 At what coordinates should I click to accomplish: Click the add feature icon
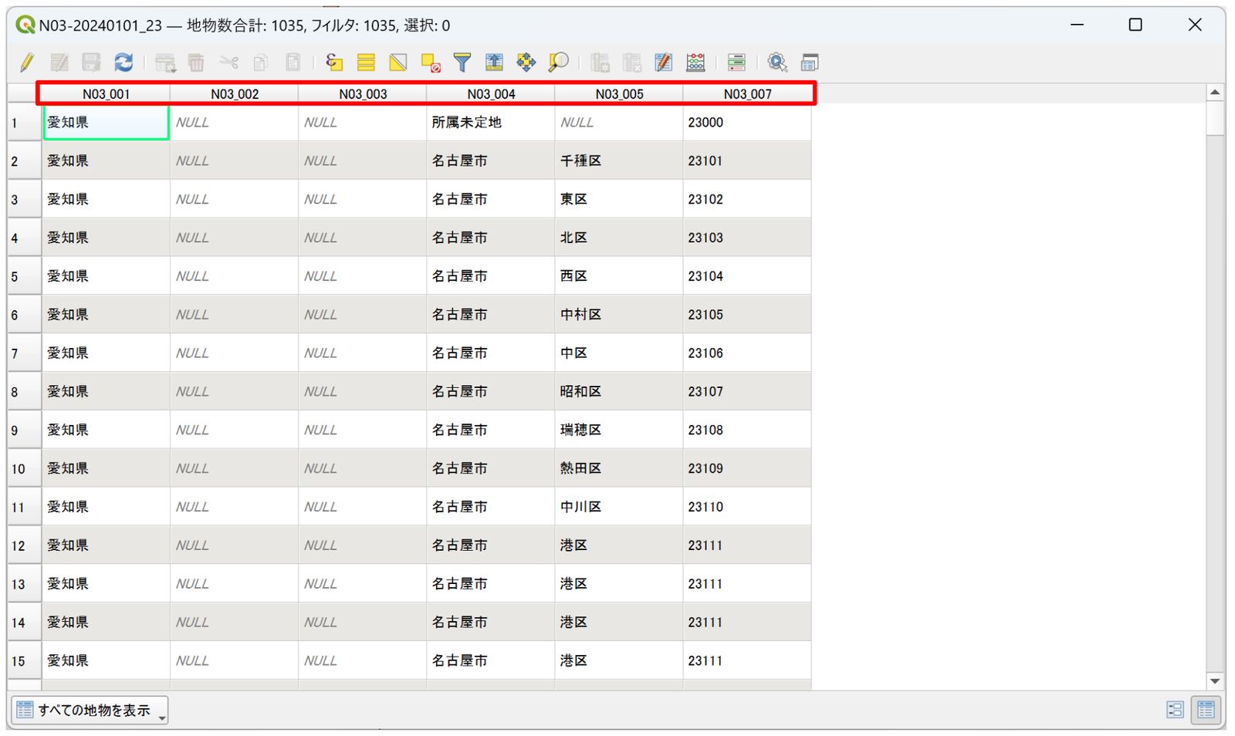(x=165, y=62)
